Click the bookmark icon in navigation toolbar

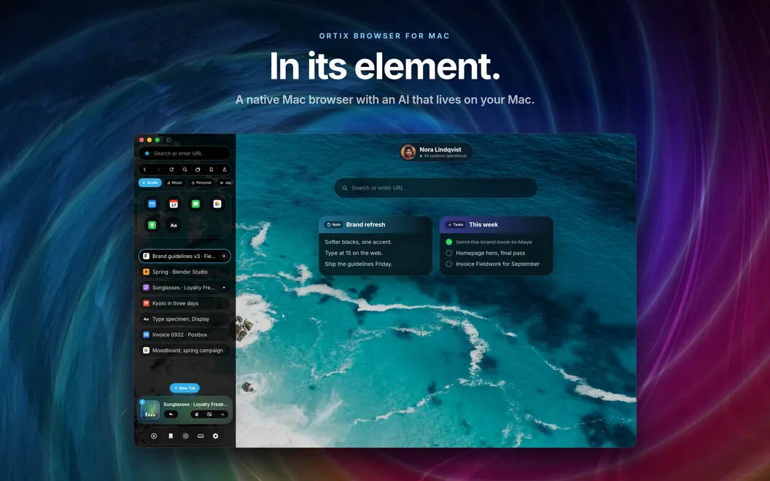tap(211, 169)
